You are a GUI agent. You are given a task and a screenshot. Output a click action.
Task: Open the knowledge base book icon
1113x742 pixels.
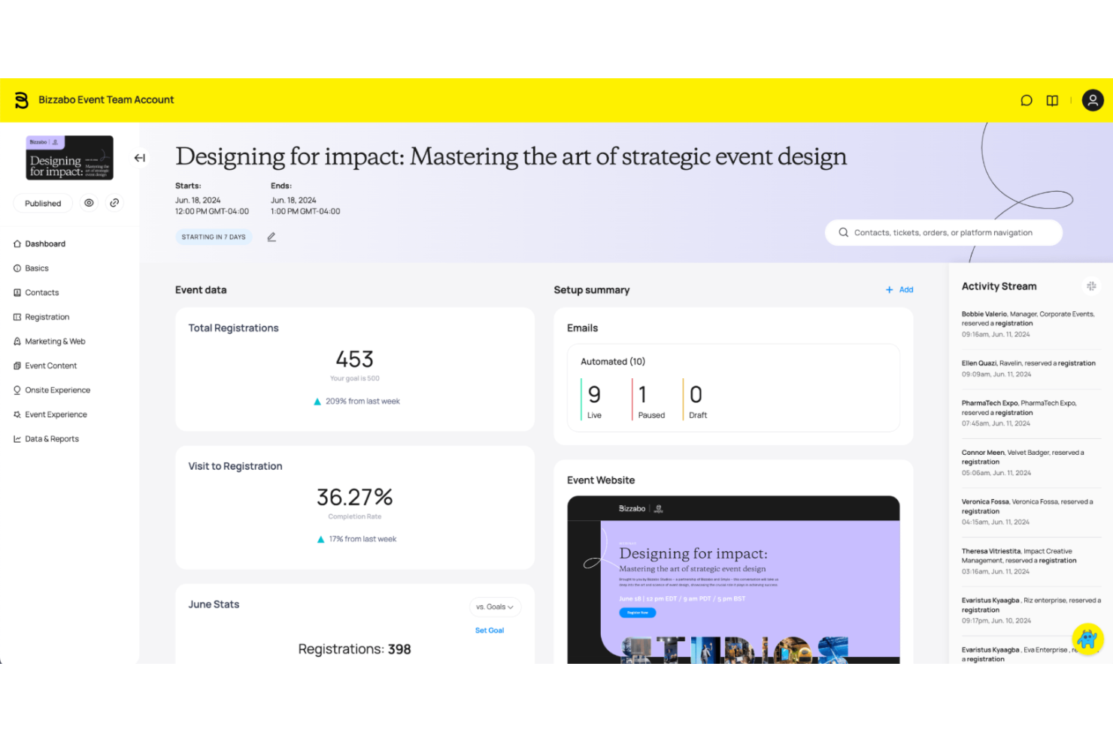(1051, 100)
